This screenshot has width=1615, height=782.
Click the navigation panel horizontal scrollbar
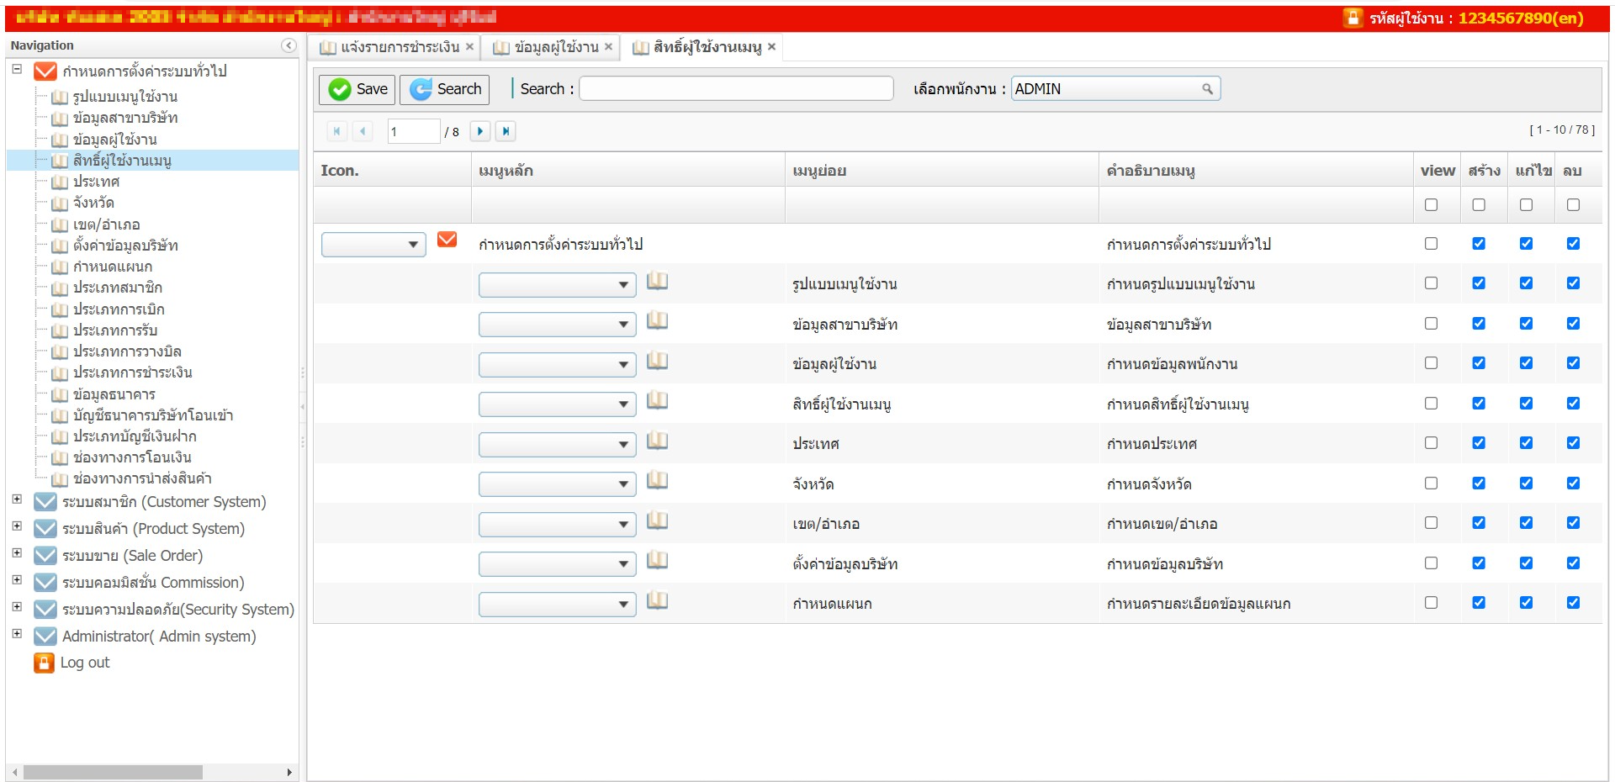click(x=113, y=772)
